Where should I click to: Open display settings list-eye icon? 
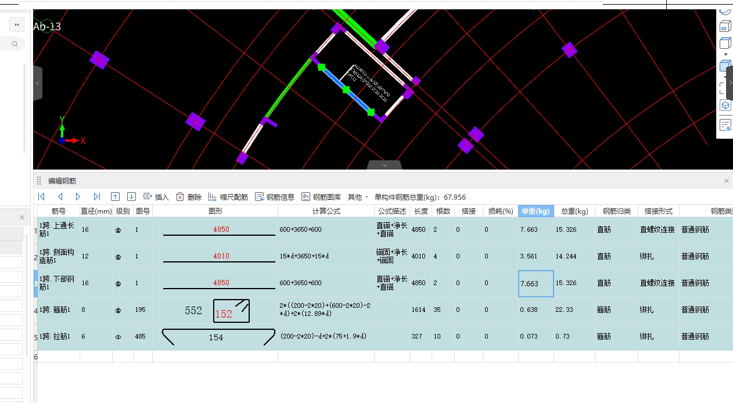725,124
